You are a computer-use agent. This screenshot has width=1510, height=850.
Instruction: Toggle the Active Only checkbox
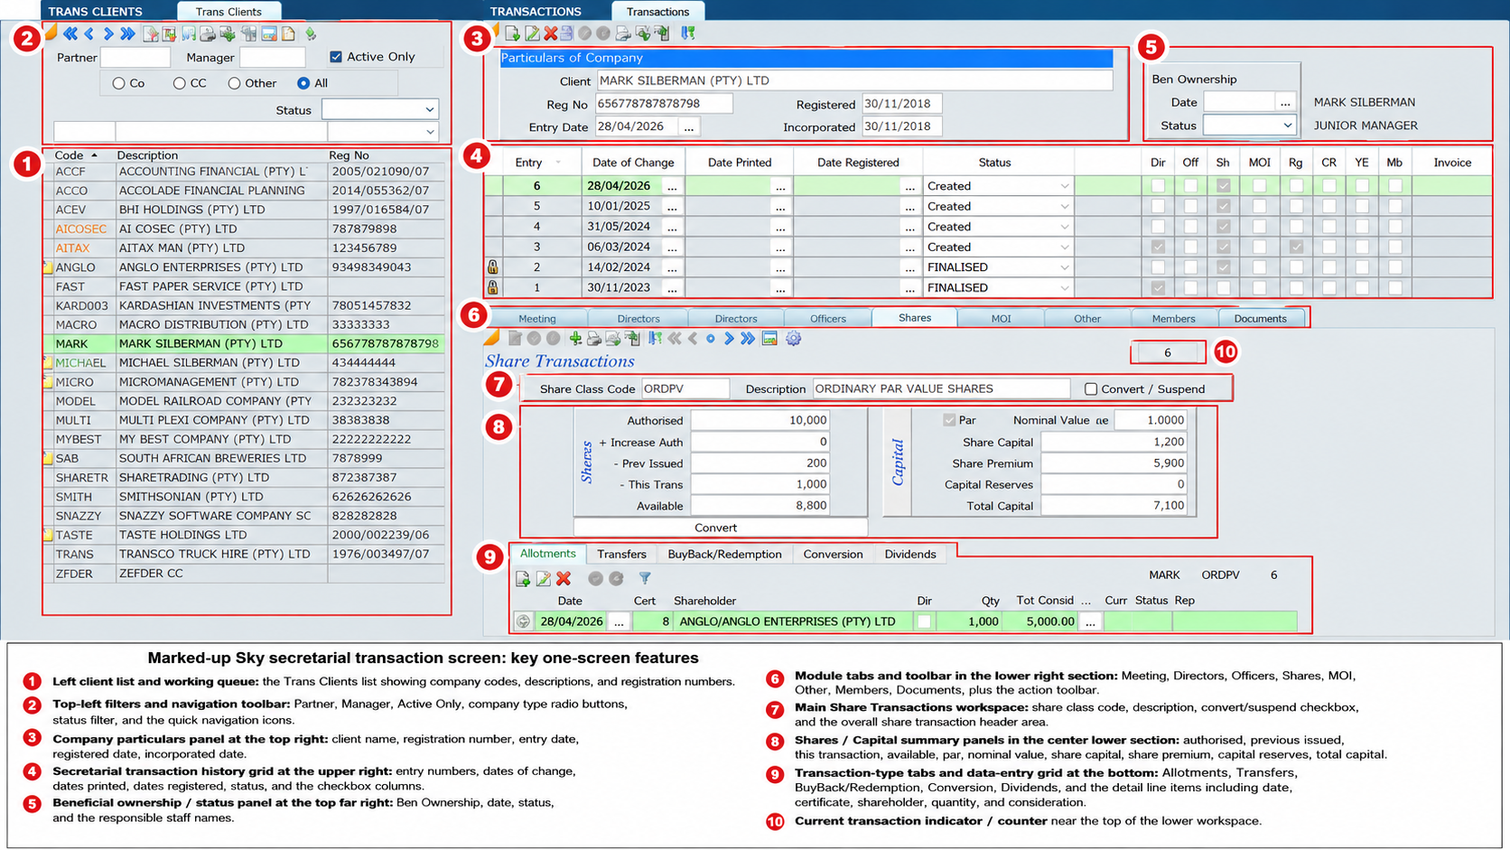point(336,57)
